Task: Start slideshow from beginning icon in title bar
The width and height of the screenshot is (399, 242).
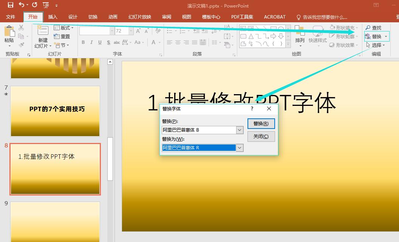Action: pyautogui.click(x=46, y=5)
